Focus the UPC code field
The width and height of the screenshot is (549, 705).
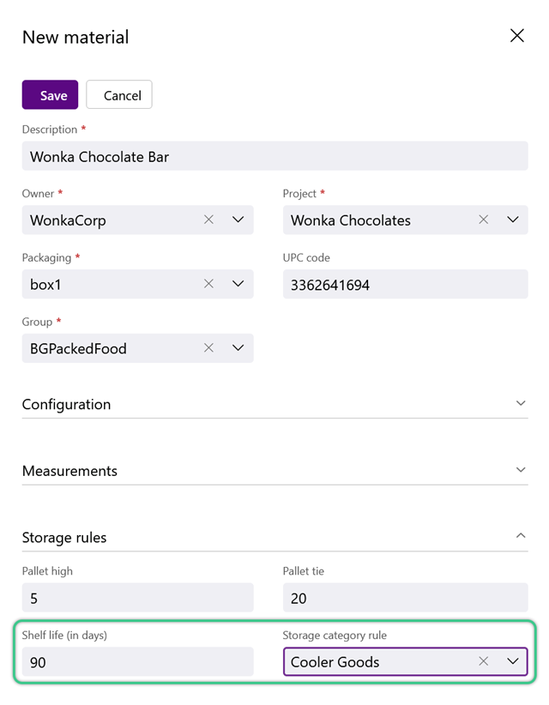405,284
